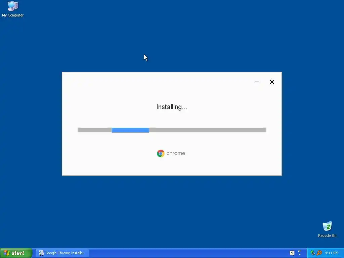Click the Installing... status text
The width and height of the screenshot is (344, 258).
[x=172, y=107]
